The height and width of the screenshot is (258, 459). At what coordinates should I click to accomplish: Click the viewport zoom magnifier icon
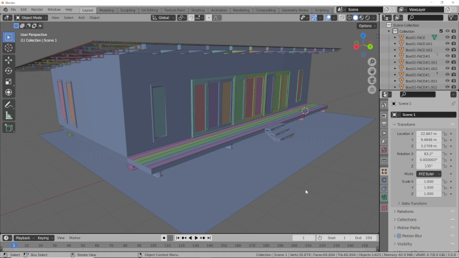372,62
